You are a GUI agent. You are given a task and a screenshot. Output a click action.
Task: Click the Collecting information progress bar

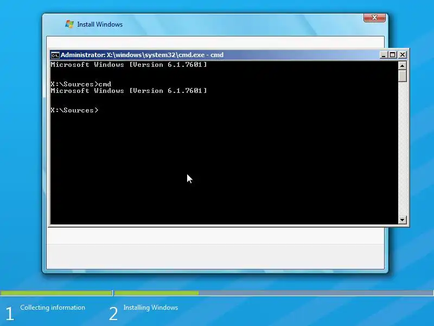(56, 293)
